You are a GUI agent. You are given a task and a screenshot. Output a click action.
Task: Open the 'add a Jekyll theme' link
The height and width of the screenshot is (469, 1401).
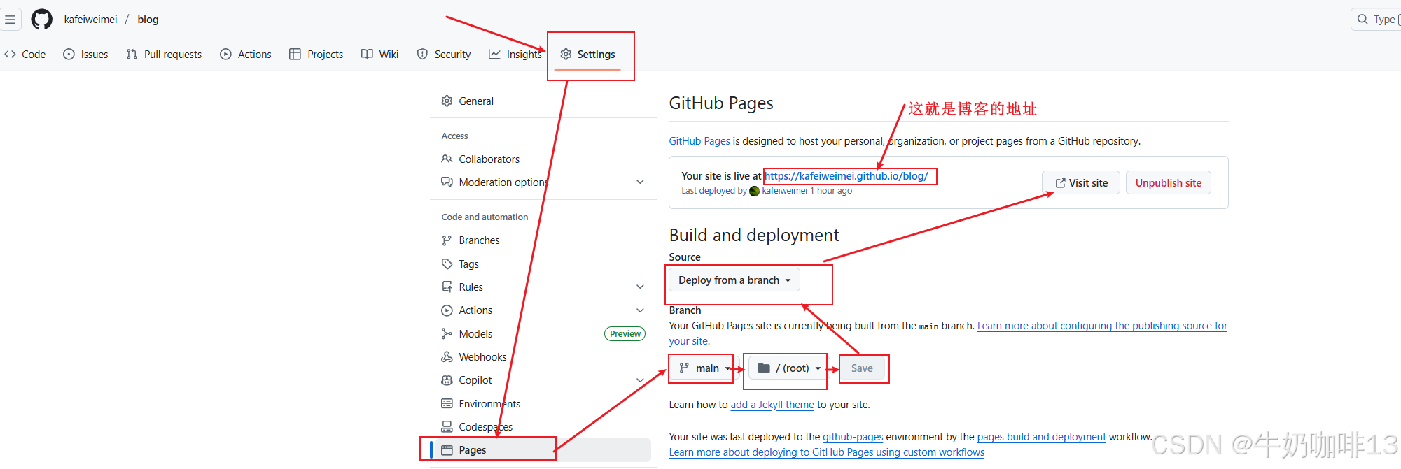(x=772, y=405)
